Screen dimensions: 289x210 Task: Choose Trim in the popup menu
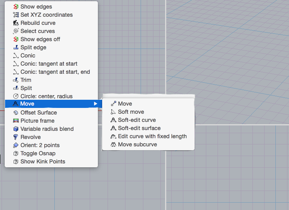51,80
